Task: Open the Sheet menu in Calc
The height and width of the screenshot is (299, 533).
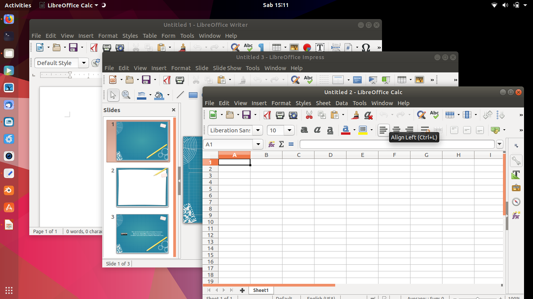Action: (x=323, y=103)
